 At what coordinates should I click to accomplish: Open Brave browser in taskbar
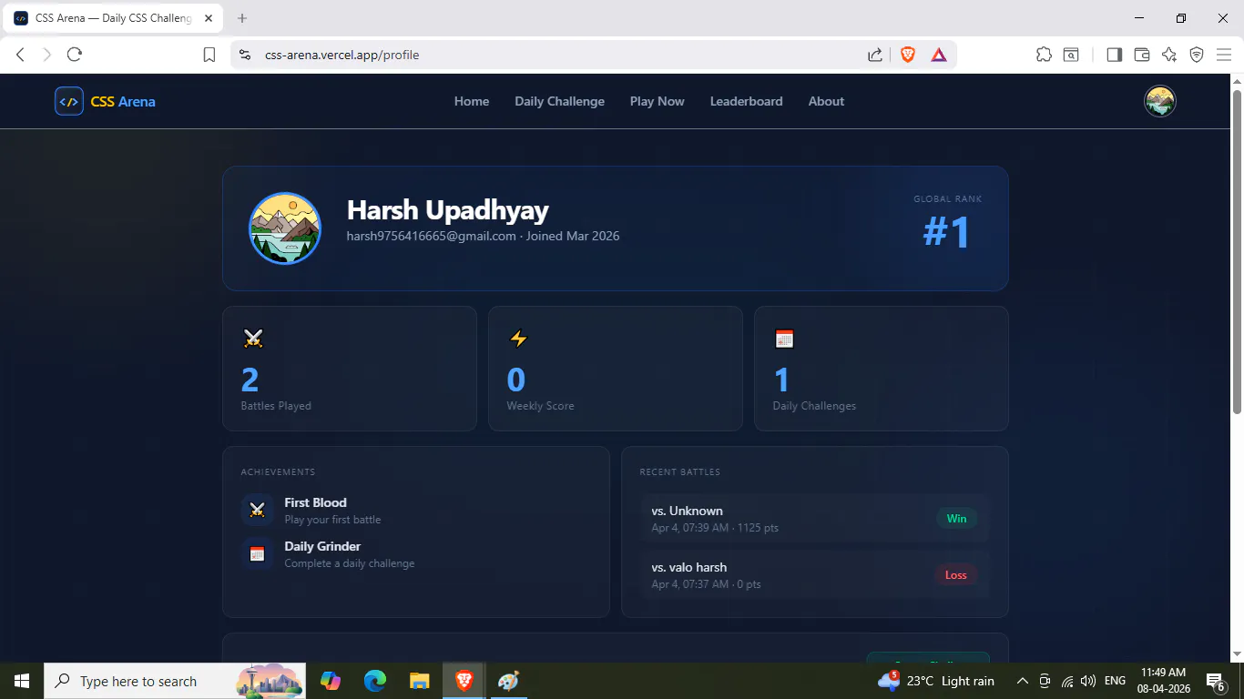click(464, 681)
